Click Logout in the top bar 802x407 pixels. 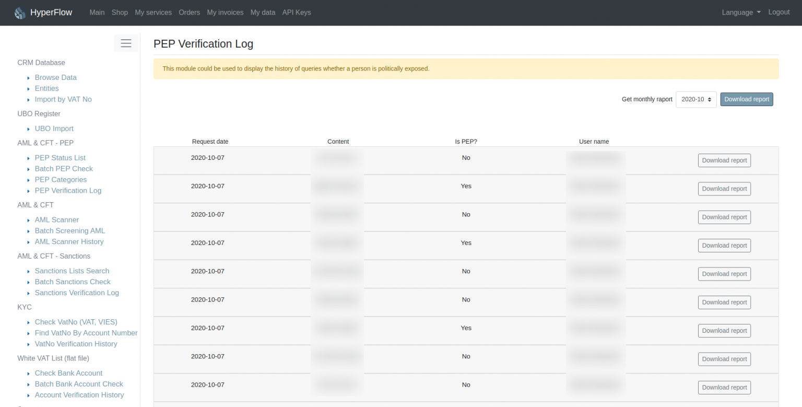point(779,12)
